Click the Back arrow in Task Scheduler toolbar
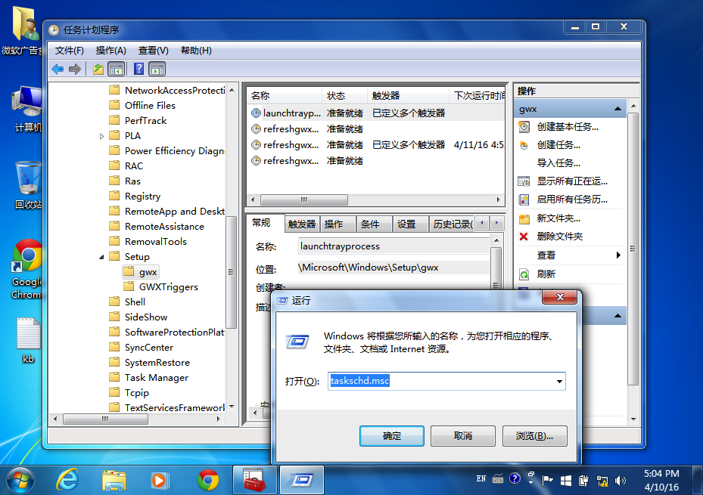Image resolution: width=703 pixels, height=495 pixels. 58,69
